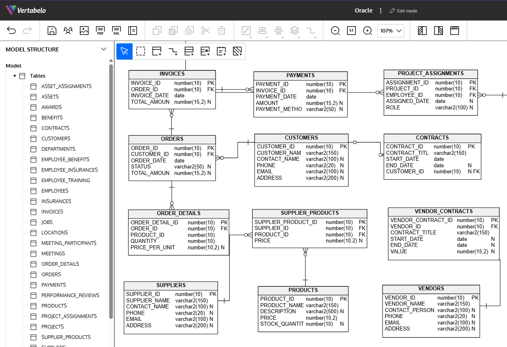Open the document/report icon in toolbar
The width and height of the screenshot is (507, 347).
[133, 31]
